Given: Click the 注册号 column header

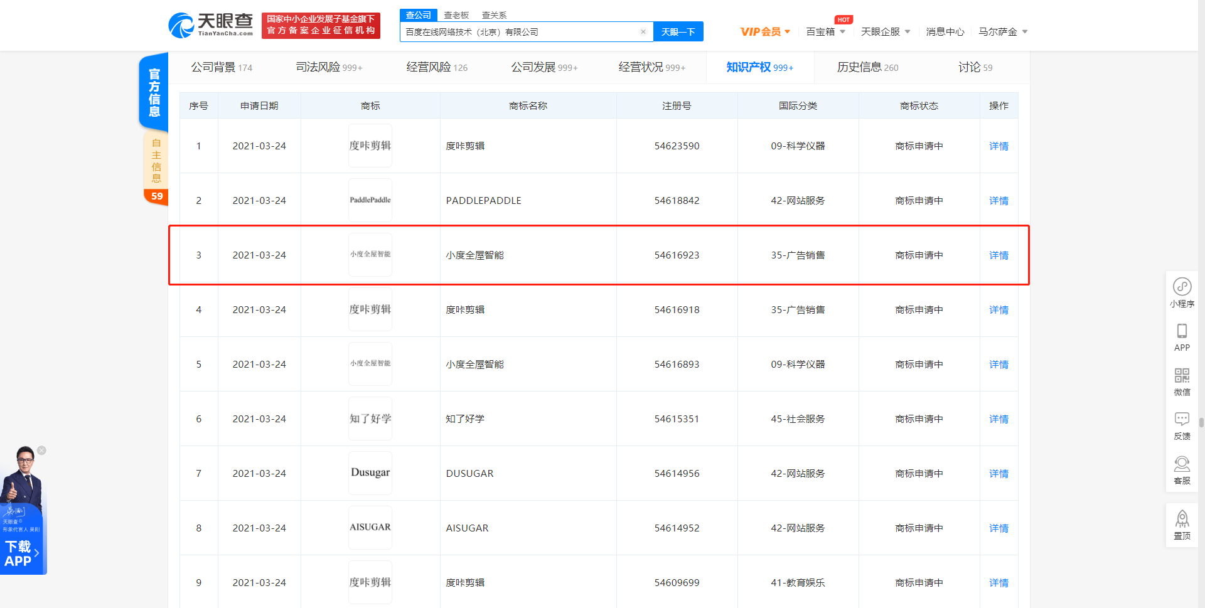Looking at the screenshot, I should [677, 105].
